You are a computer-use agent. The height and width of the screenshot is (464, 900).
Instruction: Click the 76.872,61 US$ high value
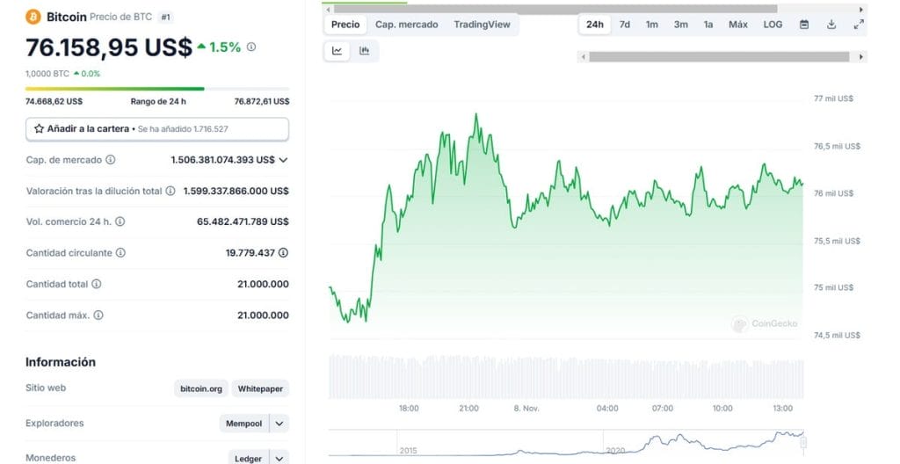coord(262,102)
